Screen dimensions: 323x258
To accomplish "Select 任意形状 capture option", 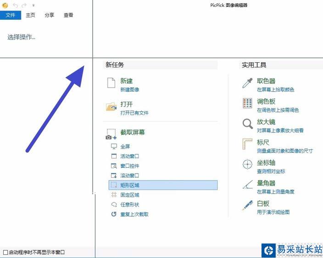I will point(130,204).
